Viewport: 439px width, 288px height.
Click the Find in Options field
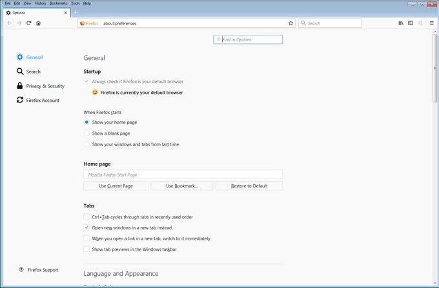(248, 39)
